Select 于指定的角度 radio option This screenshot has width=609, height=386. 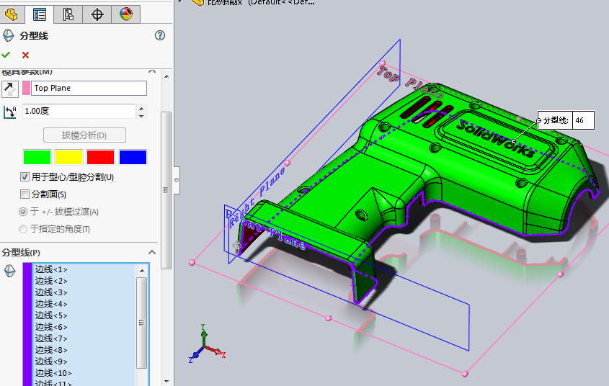tap(23, 229)
